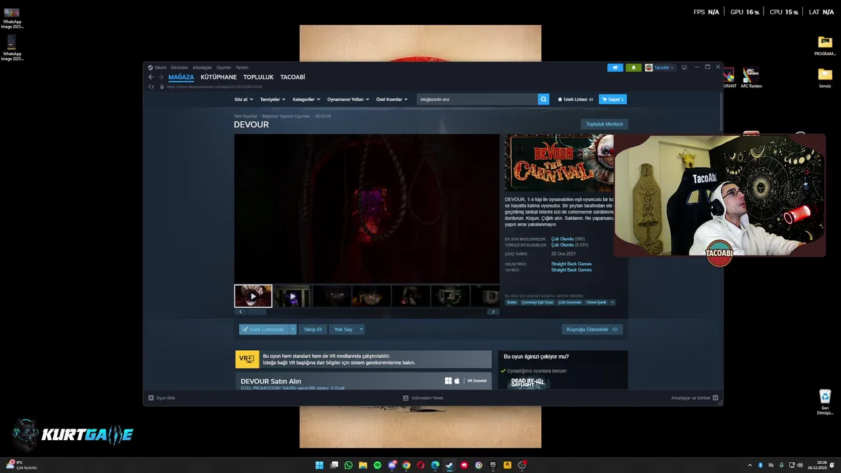
Task: Click the Mağazada ara search field
Action: tap(477, 99)
